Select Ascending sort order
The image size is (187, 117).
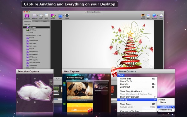pos(166,107)
